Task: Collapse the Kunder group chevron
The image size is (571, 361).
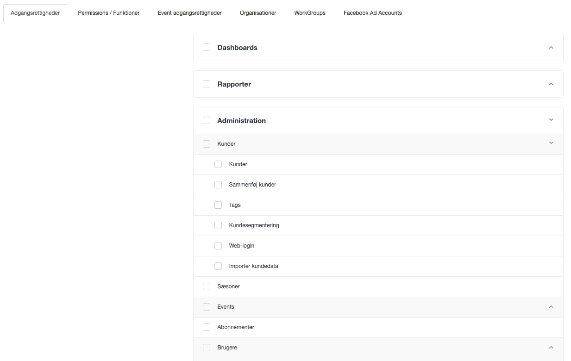Action: [x=551, y=143]
